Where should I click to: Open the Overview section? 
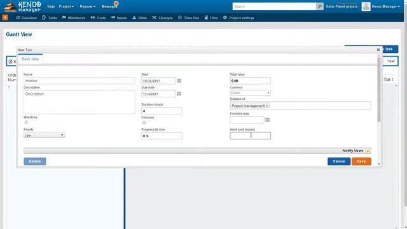click(x=27, y=18)
